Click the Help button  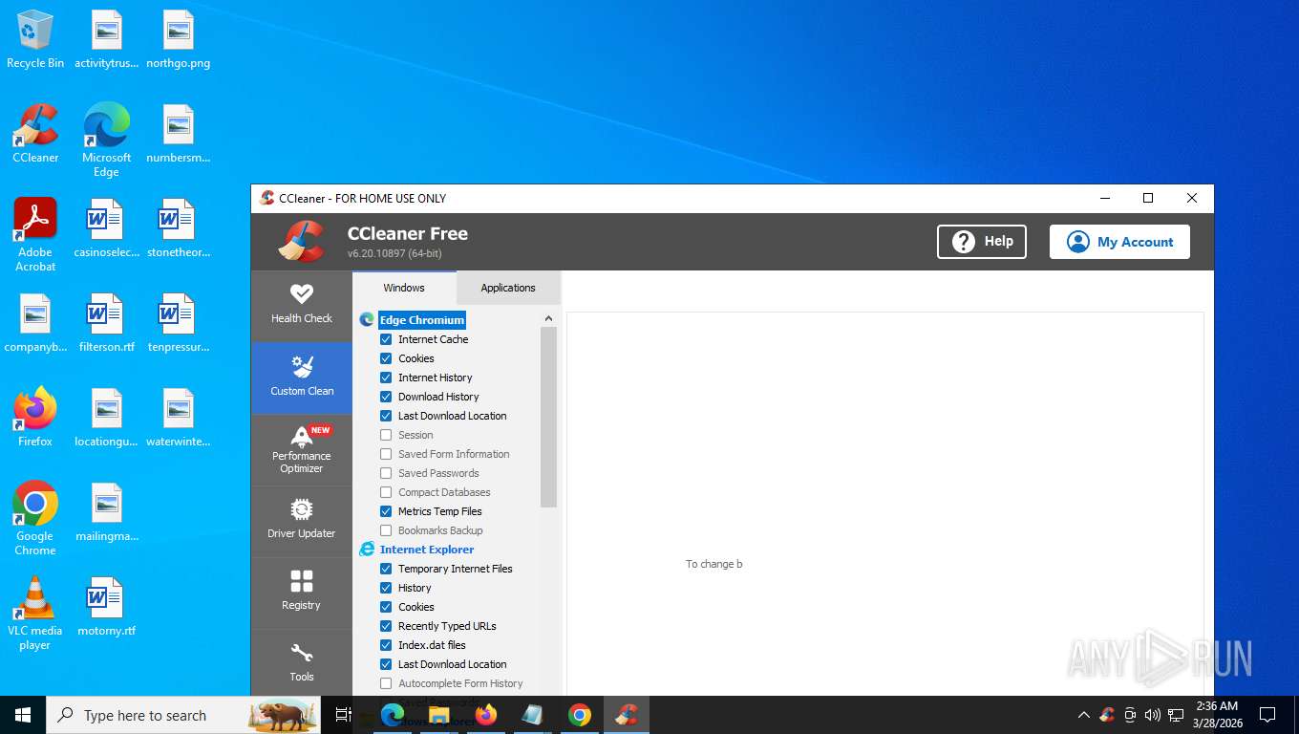click(982, 242)
